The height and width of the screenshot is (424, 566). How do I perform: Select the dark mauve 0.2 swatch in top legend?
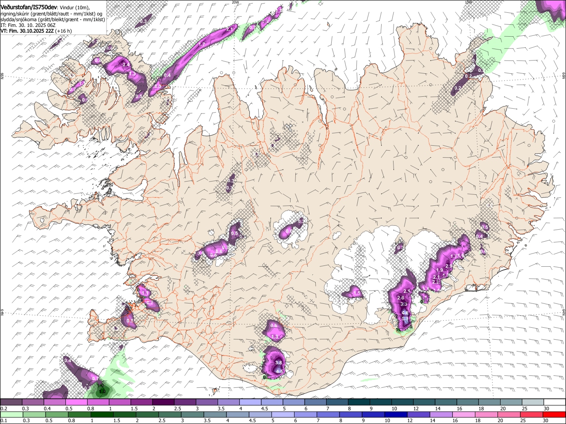tap(11, 402)
